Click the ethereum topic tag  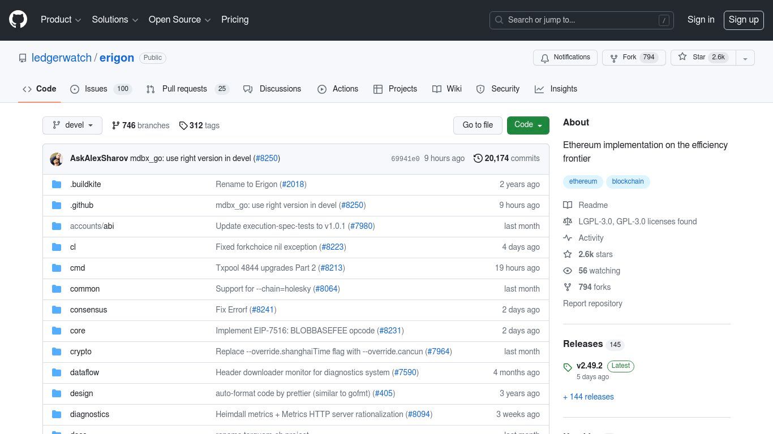[x=583, y=181]
